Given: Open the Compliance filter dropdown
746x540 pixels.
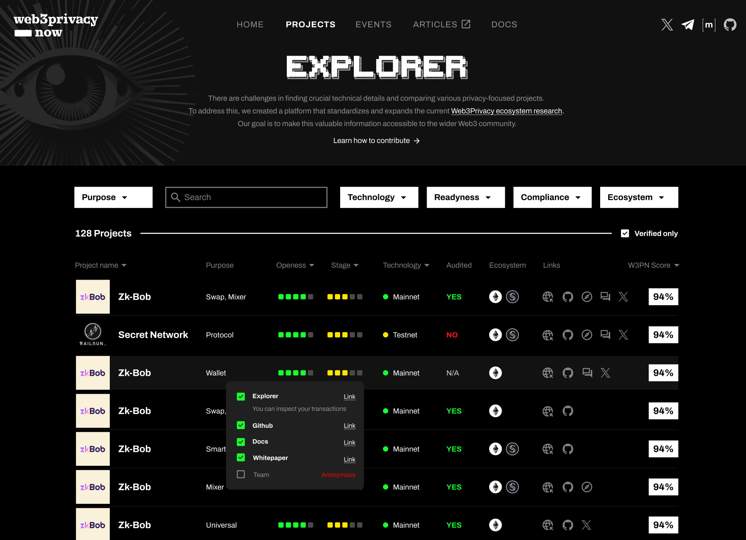Looking at the screenshot, I should tap(552, 197).
